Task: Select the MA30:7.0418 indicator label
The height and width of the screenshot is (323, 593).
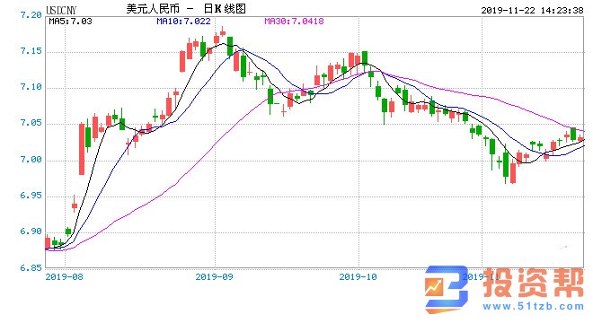Action: (x=294, y=22)
